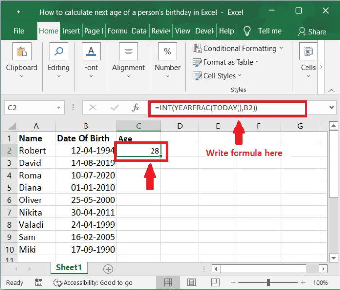Cancel the formula entry with X
The width and height of the screenshot is (340, 290).
[x=93, y=108]
